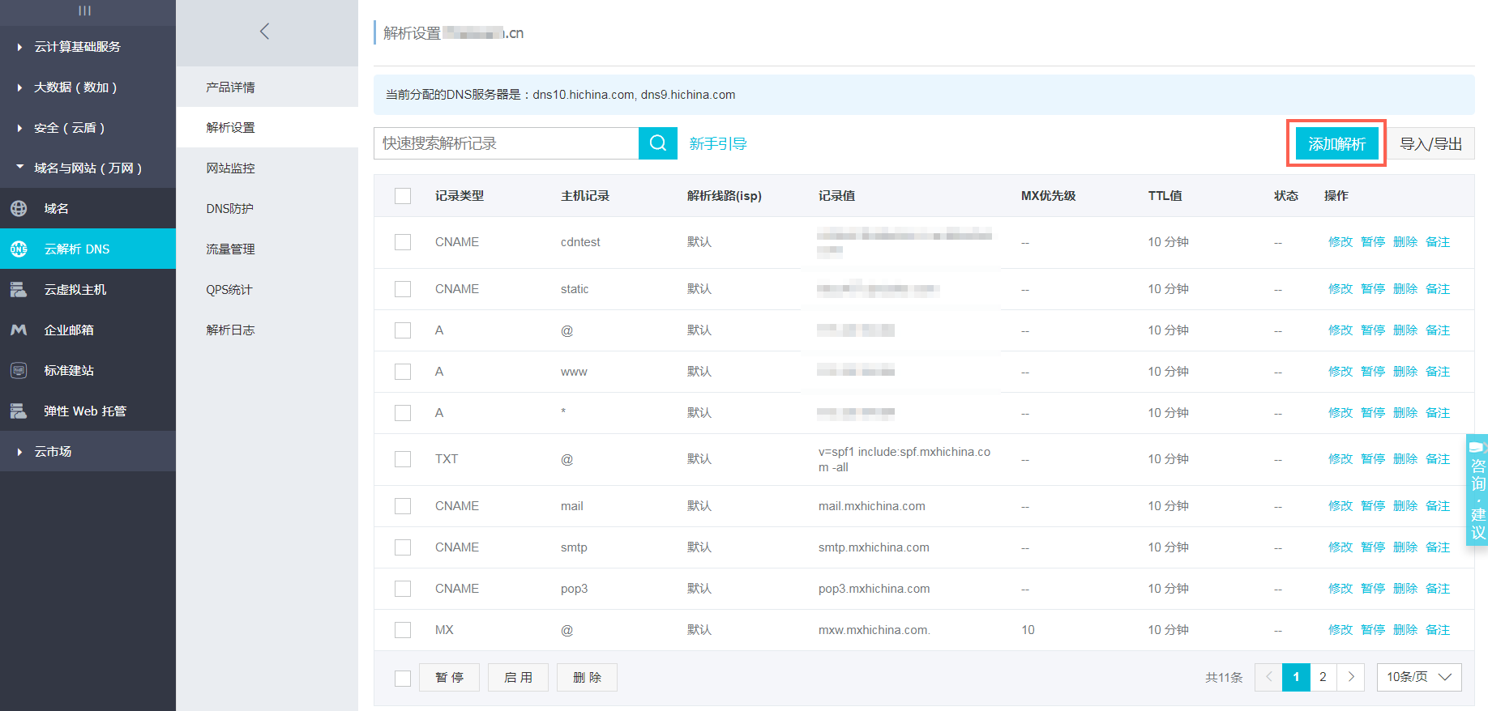Click the 添加解析 button
This screenshot has width=1488, height=711.
coord(1337,143)
